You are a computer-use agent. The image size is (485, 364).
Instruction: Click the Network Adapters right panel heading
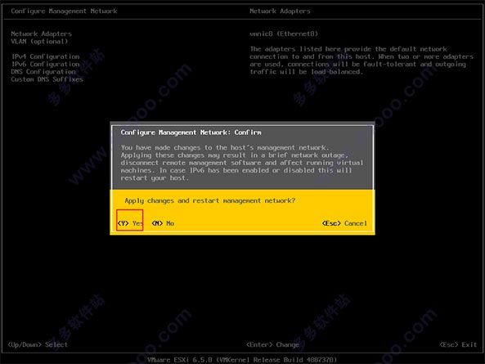(x=280, y=11)
